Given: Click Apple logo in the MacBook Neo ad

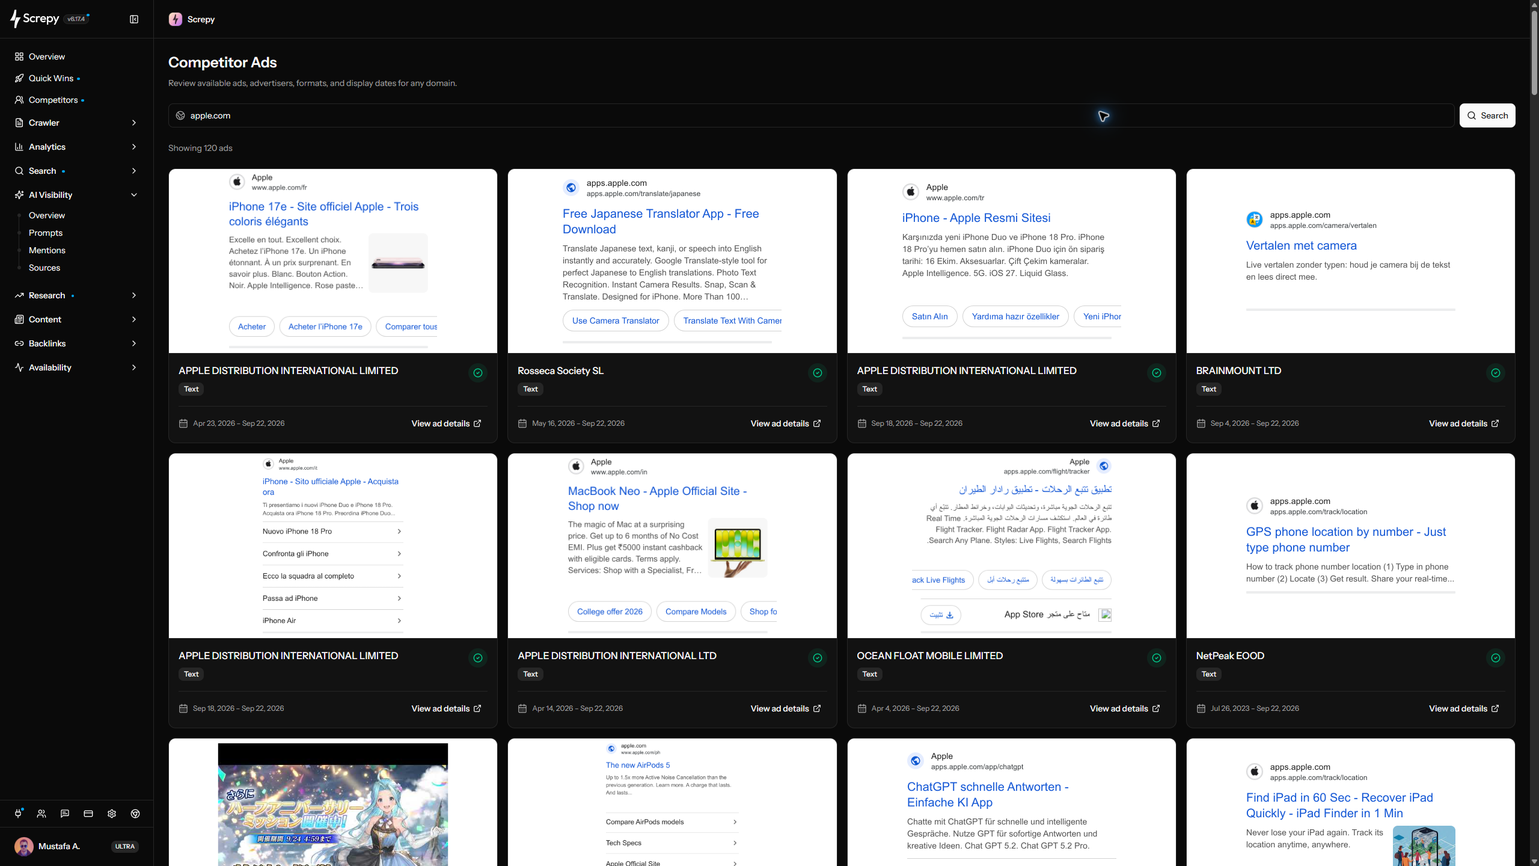Looking at the screenshot, I should point(576,466).
